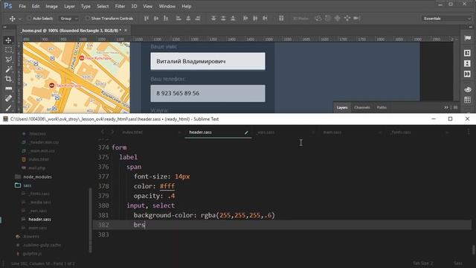Switch to the Layers panel tab
This screenshot has width=476, height=268.
tap(342, 107)
